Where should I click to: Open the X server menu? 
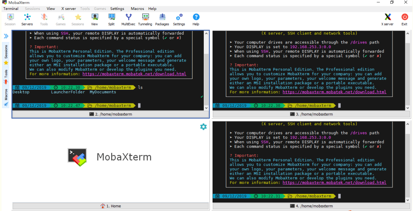click(68, 9)
